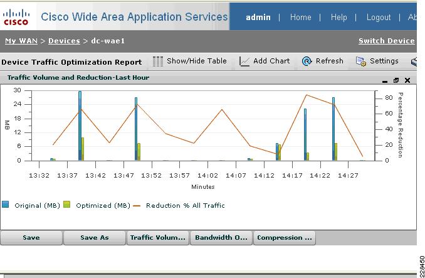The height and width of the screenshot is (278, 425).
Task: Click the Save button
Action: click(31, 238)
